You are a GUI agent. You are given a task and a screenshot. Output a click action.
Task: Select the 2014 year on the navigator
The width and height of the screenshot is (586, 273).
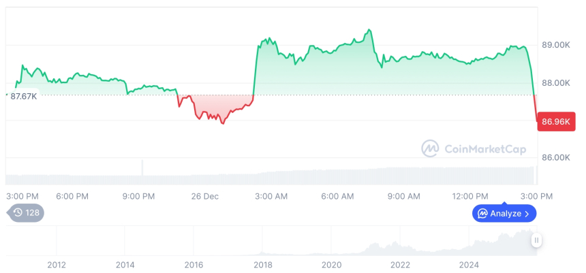click(x=125, y=265)
